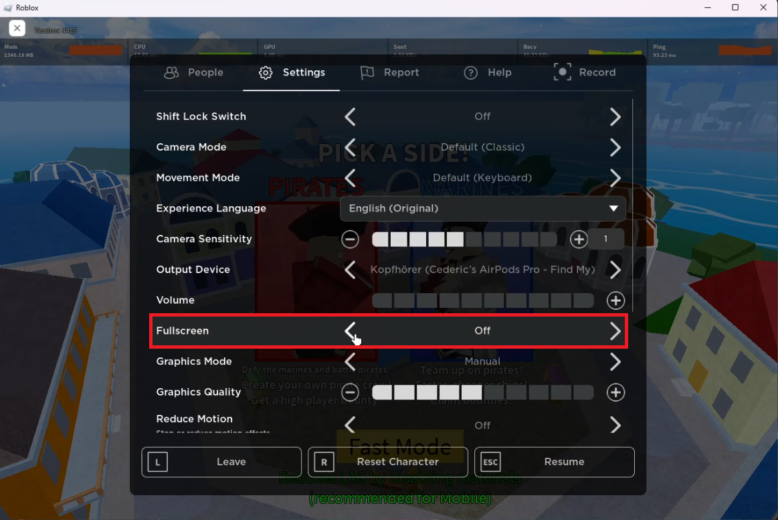Open the Experience Language dropdown

click(x=482, y=208)
